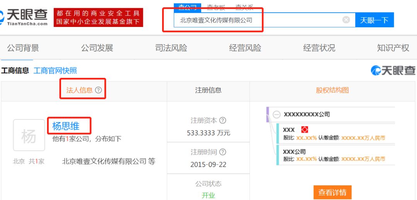Image resolution: width=417 pixels, height=200 pixels.
Task: Click the 533.3333 万元 capital value
Action: click(208, 133)
